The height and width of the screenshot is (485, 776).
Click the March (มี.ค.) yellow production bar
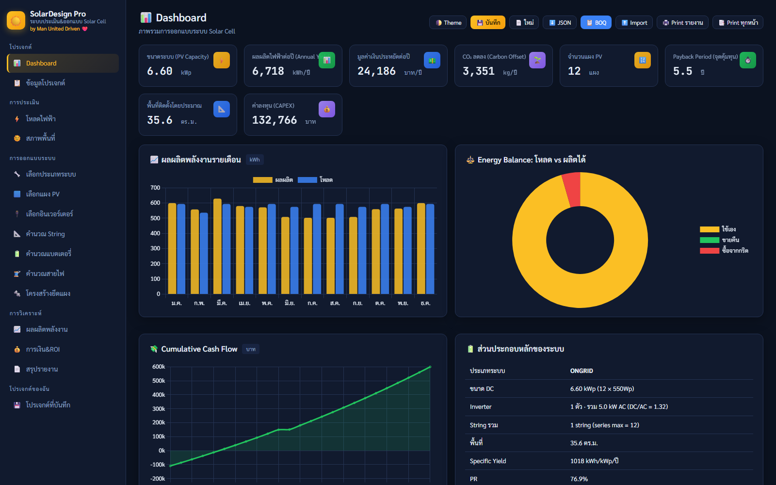pos(217,246)
